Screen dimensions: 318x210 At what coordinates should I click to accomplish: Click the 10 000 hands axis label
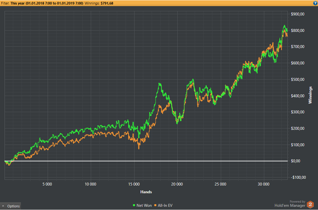click(90, 184)
